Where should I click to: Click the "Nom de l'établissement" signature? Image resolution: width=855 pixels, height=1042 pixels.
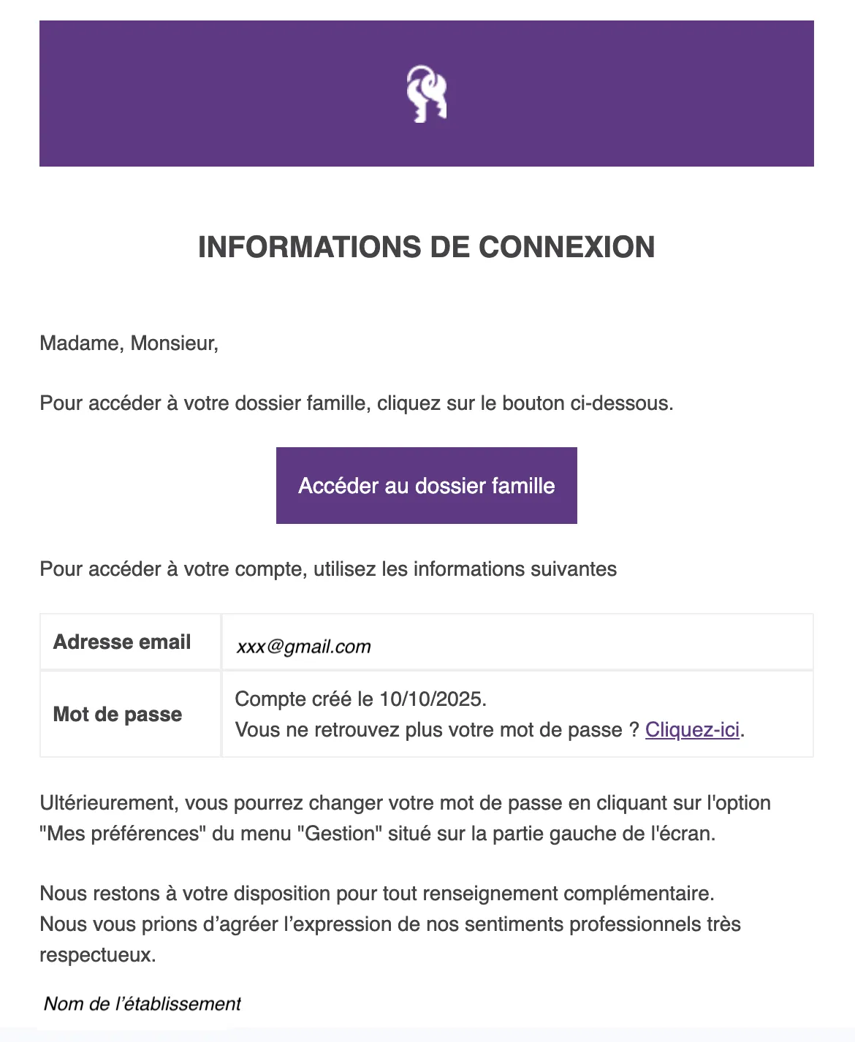coord(142,1004)
